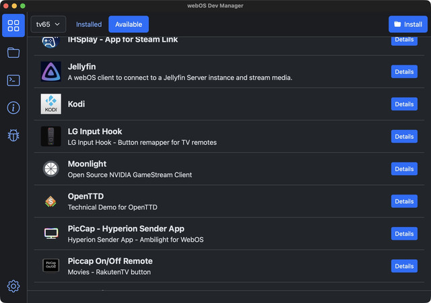Image resolution: width=431 pixels, height=303 pixels.
Task: Click Details for Piccap On/Off Remote
Action: (x=404, y=266)
